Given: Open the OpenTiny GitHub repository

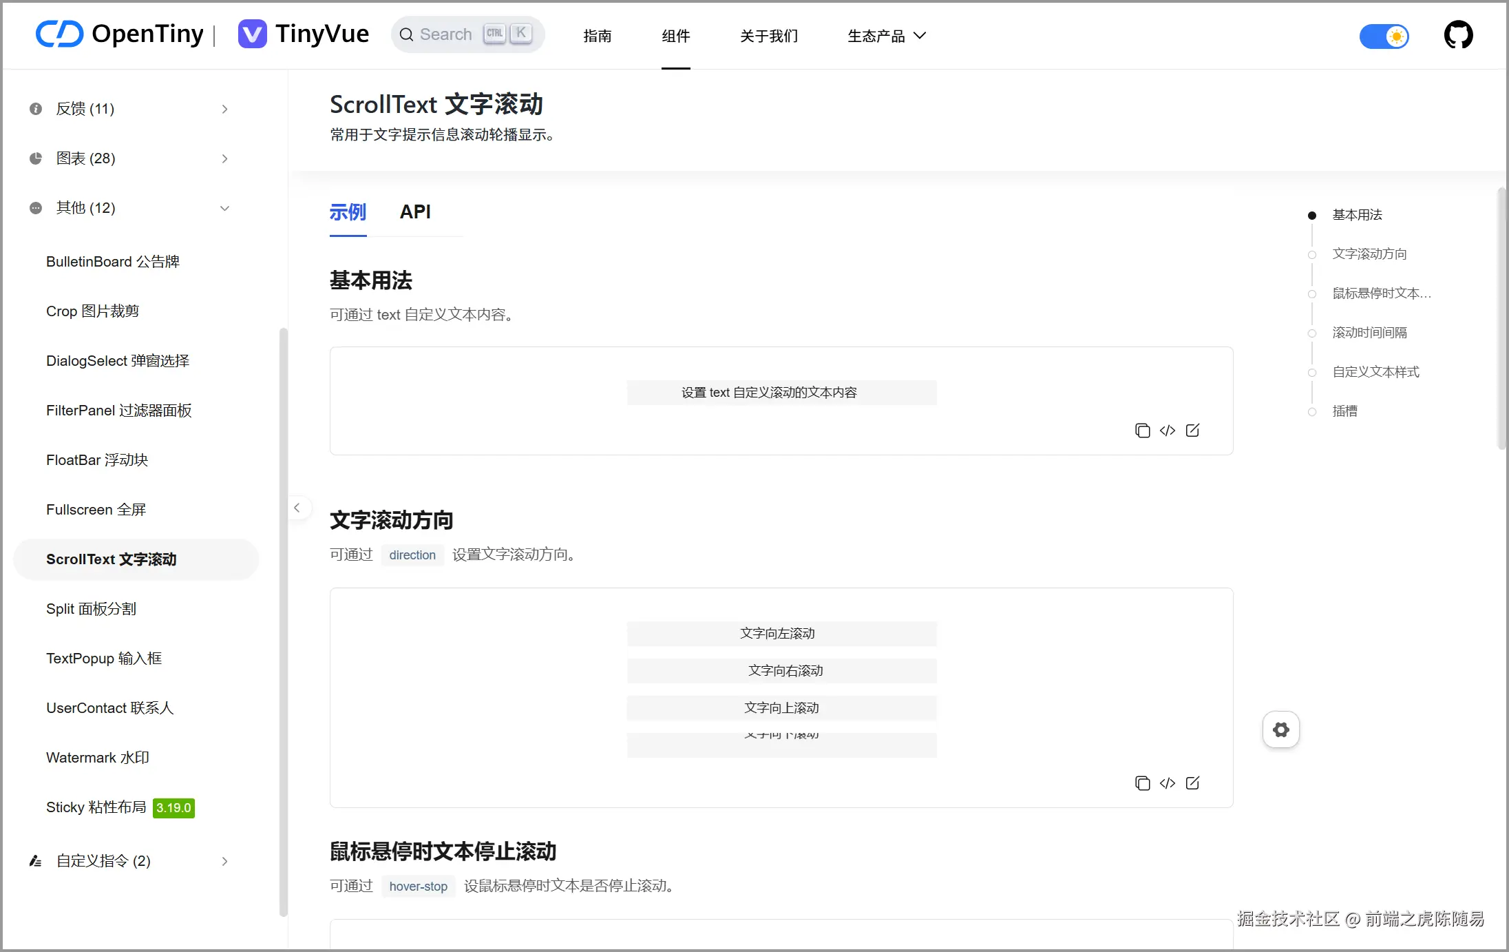Looking at the screenshot, I should [1459, 34].
